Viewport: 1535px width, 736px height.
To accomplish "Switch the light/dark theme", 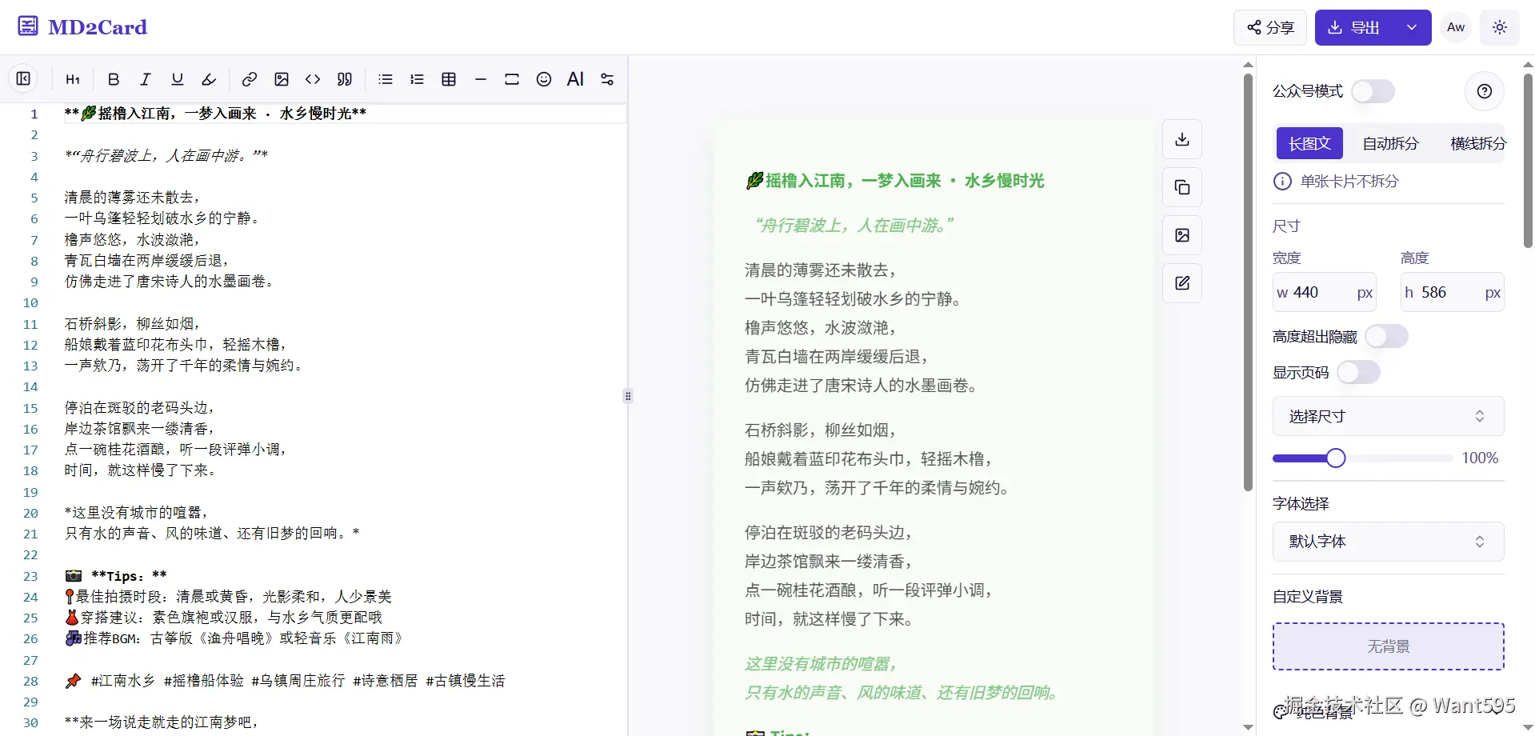I will point(1500,27).
